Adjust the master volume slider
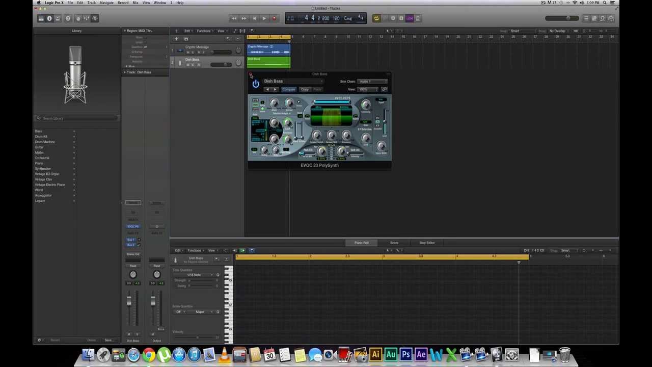This screenshot has height=367, width=652. tap(561, 18)
